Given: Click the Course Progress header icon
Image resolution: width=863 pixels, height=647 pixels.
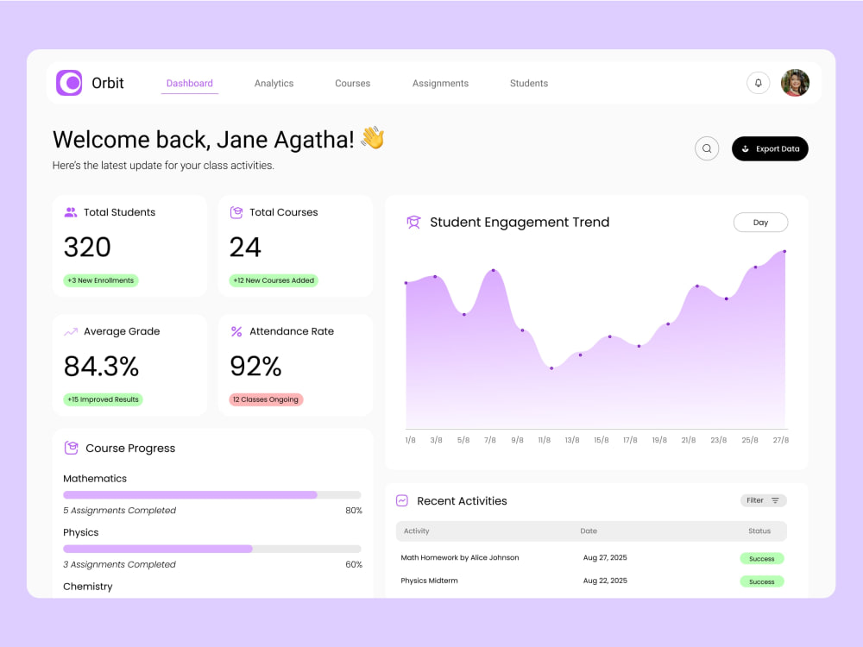Looking at the screenshot, I should (71, 448).
